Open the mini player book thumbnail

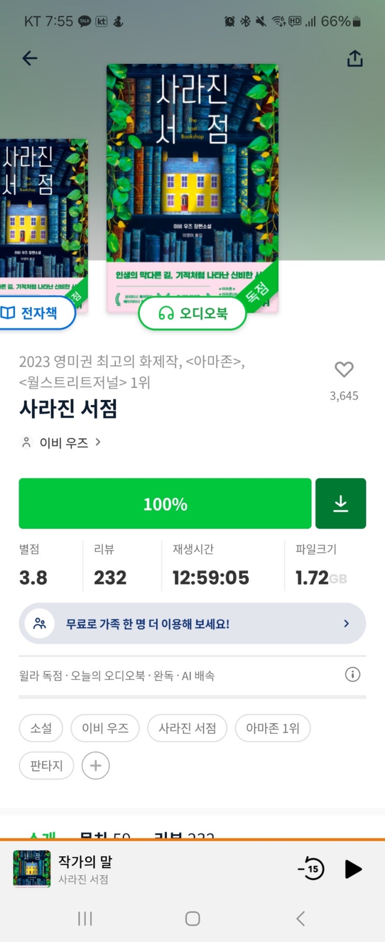click(32, 869)
